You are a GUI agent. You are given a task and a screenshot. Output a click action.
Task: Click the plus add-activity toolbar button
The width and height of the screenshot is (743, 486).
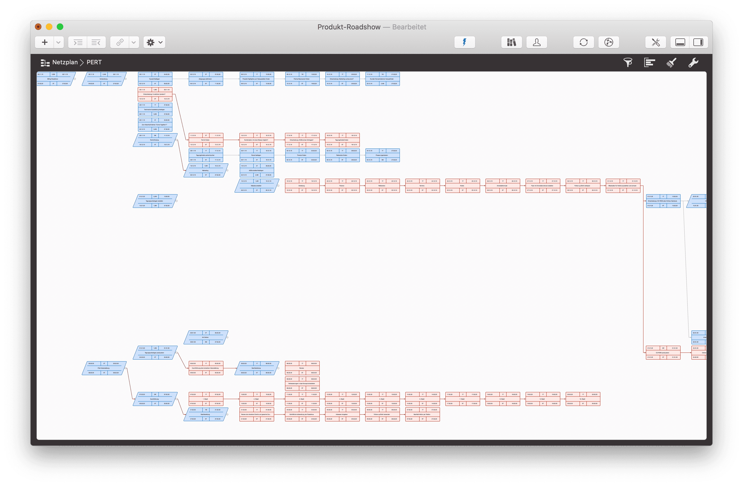pyautogui.click(x=45, y=42)
